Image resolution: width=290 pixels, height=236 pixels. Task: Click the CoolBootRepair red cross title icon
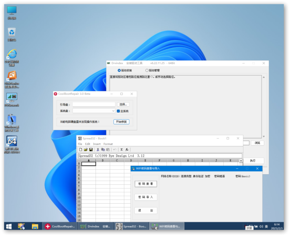(56, 94)
